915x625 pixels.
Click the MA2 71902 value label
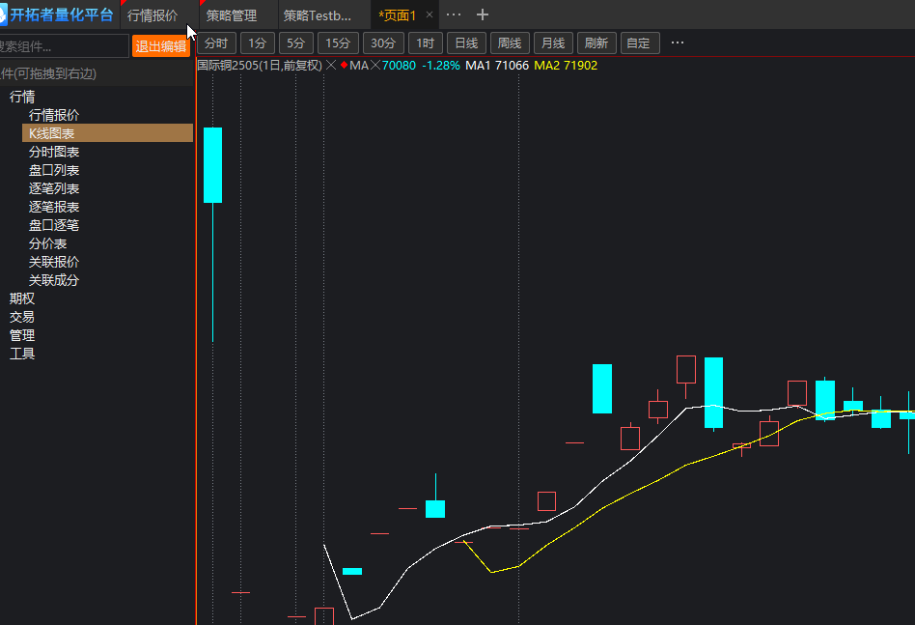coord(566,66)
